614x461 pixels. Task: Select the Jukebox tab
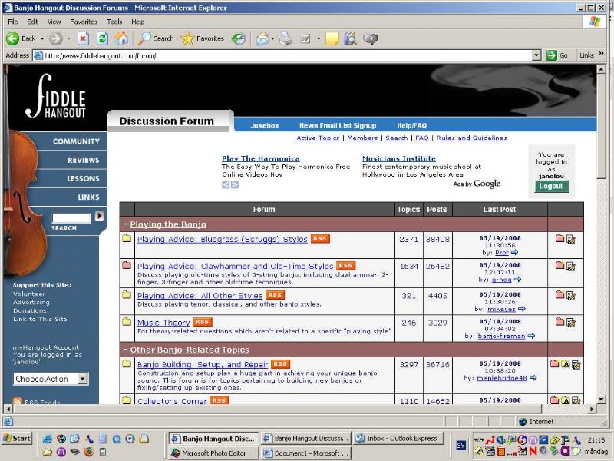point(265,125)
